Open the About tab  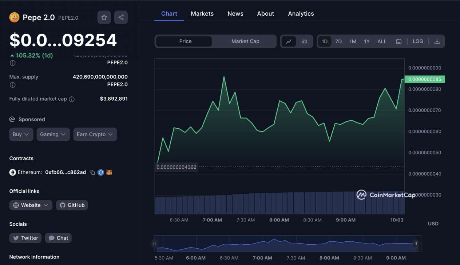(266, 13)
